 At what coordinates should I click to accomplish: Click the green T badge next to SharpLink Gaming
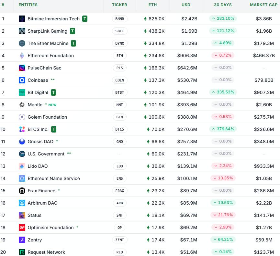(x=73, y=31)
